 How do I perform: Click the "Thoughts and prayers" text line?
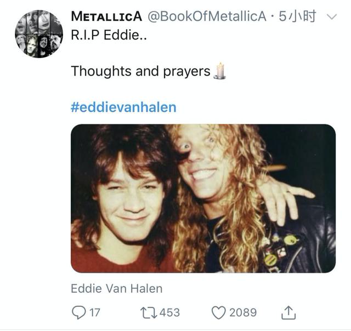pyautogui.click(x=140, y=71)
